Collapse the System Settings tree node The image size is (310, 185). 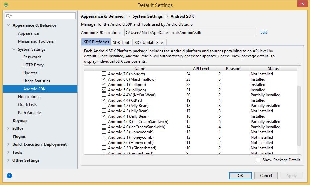(14, 49)
